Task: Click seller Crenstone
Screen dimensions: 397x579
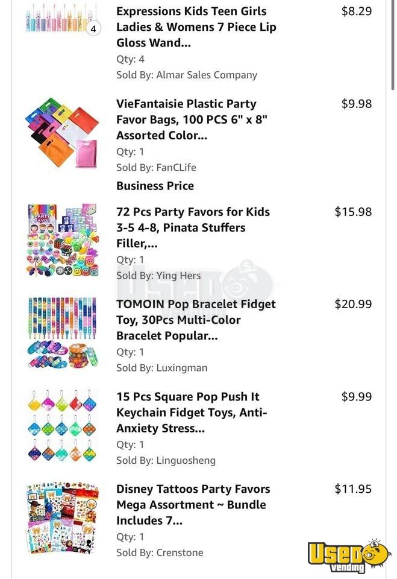Action: (180, 552)
